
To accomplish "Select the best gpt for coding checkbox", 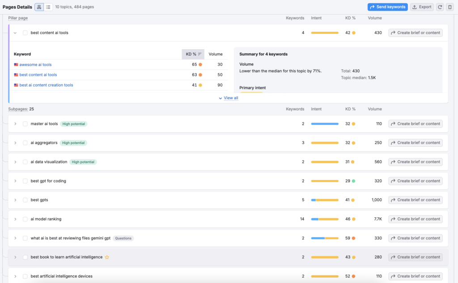I will (x=25, y=181).
